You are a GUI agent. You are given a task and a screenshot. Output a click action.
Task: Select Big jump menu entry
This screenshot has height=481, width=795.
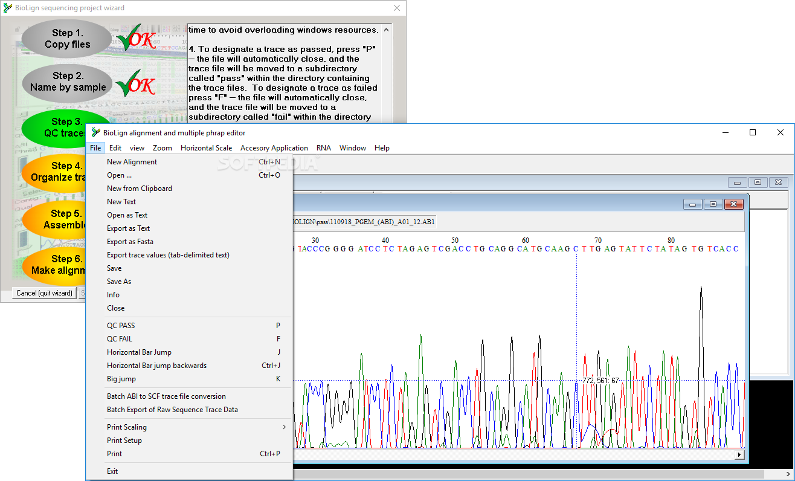(190, 379)
